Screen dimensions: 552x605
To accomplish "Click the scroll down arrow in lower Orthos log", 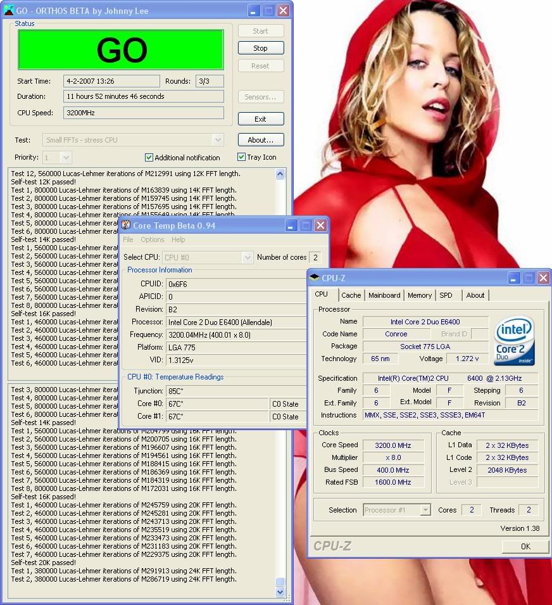I will [x=280, y=592].
